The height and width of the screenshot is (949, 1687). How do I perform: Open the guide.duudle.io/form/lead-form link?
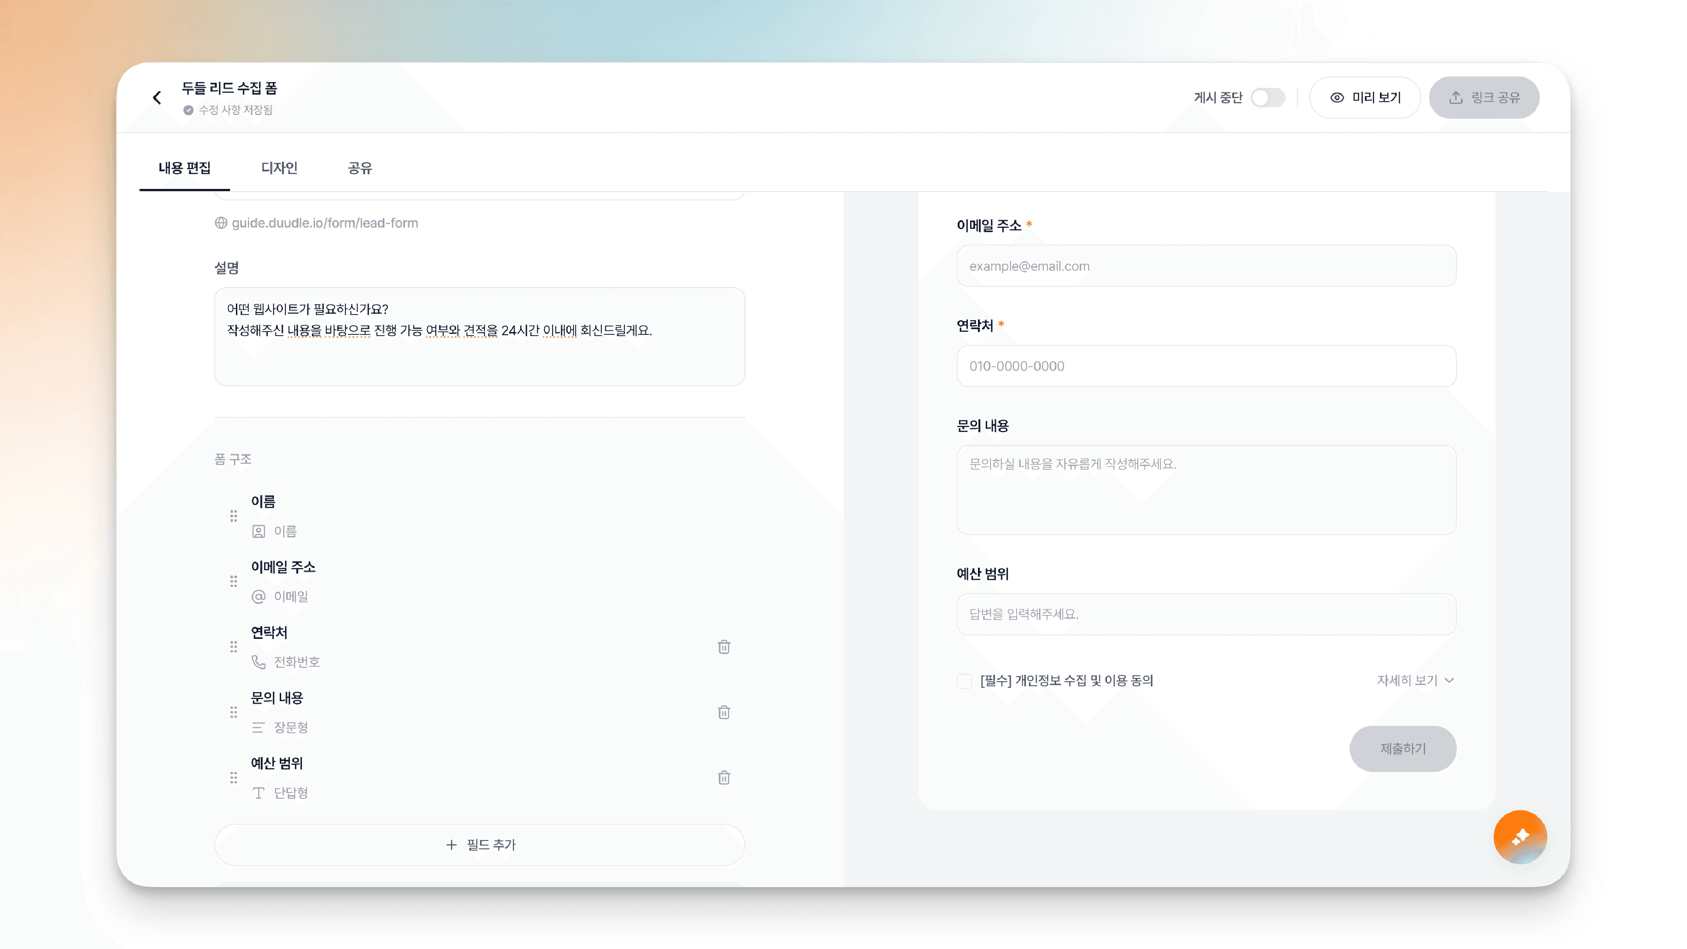coord(325,223)
